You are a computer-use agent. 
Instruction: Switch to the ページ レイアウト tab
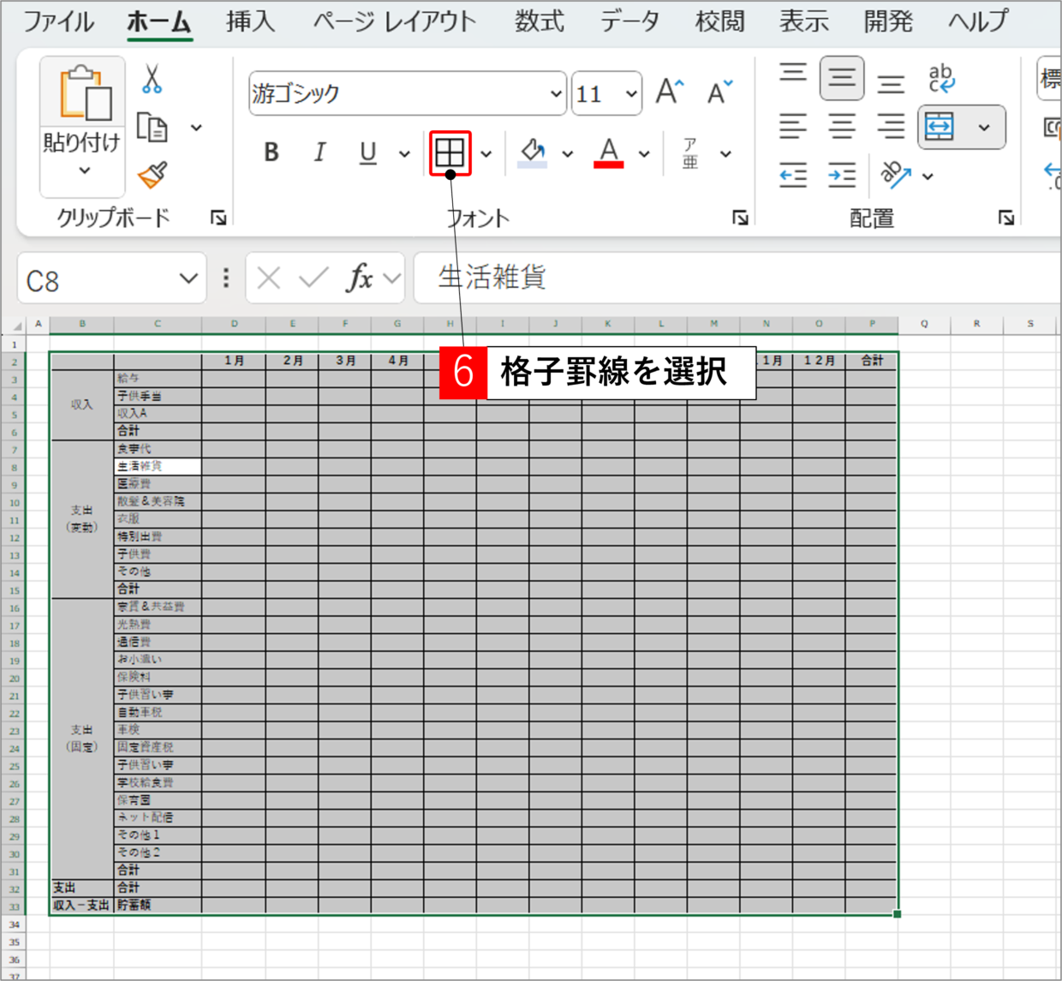click(x=394, y=21)
